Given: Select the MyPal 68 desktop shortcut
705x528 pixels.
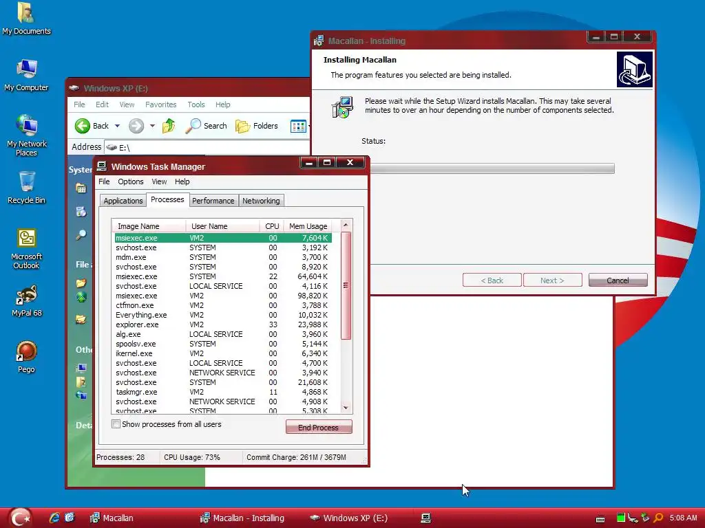Looking at the screenshot, I should pos(26,301).
